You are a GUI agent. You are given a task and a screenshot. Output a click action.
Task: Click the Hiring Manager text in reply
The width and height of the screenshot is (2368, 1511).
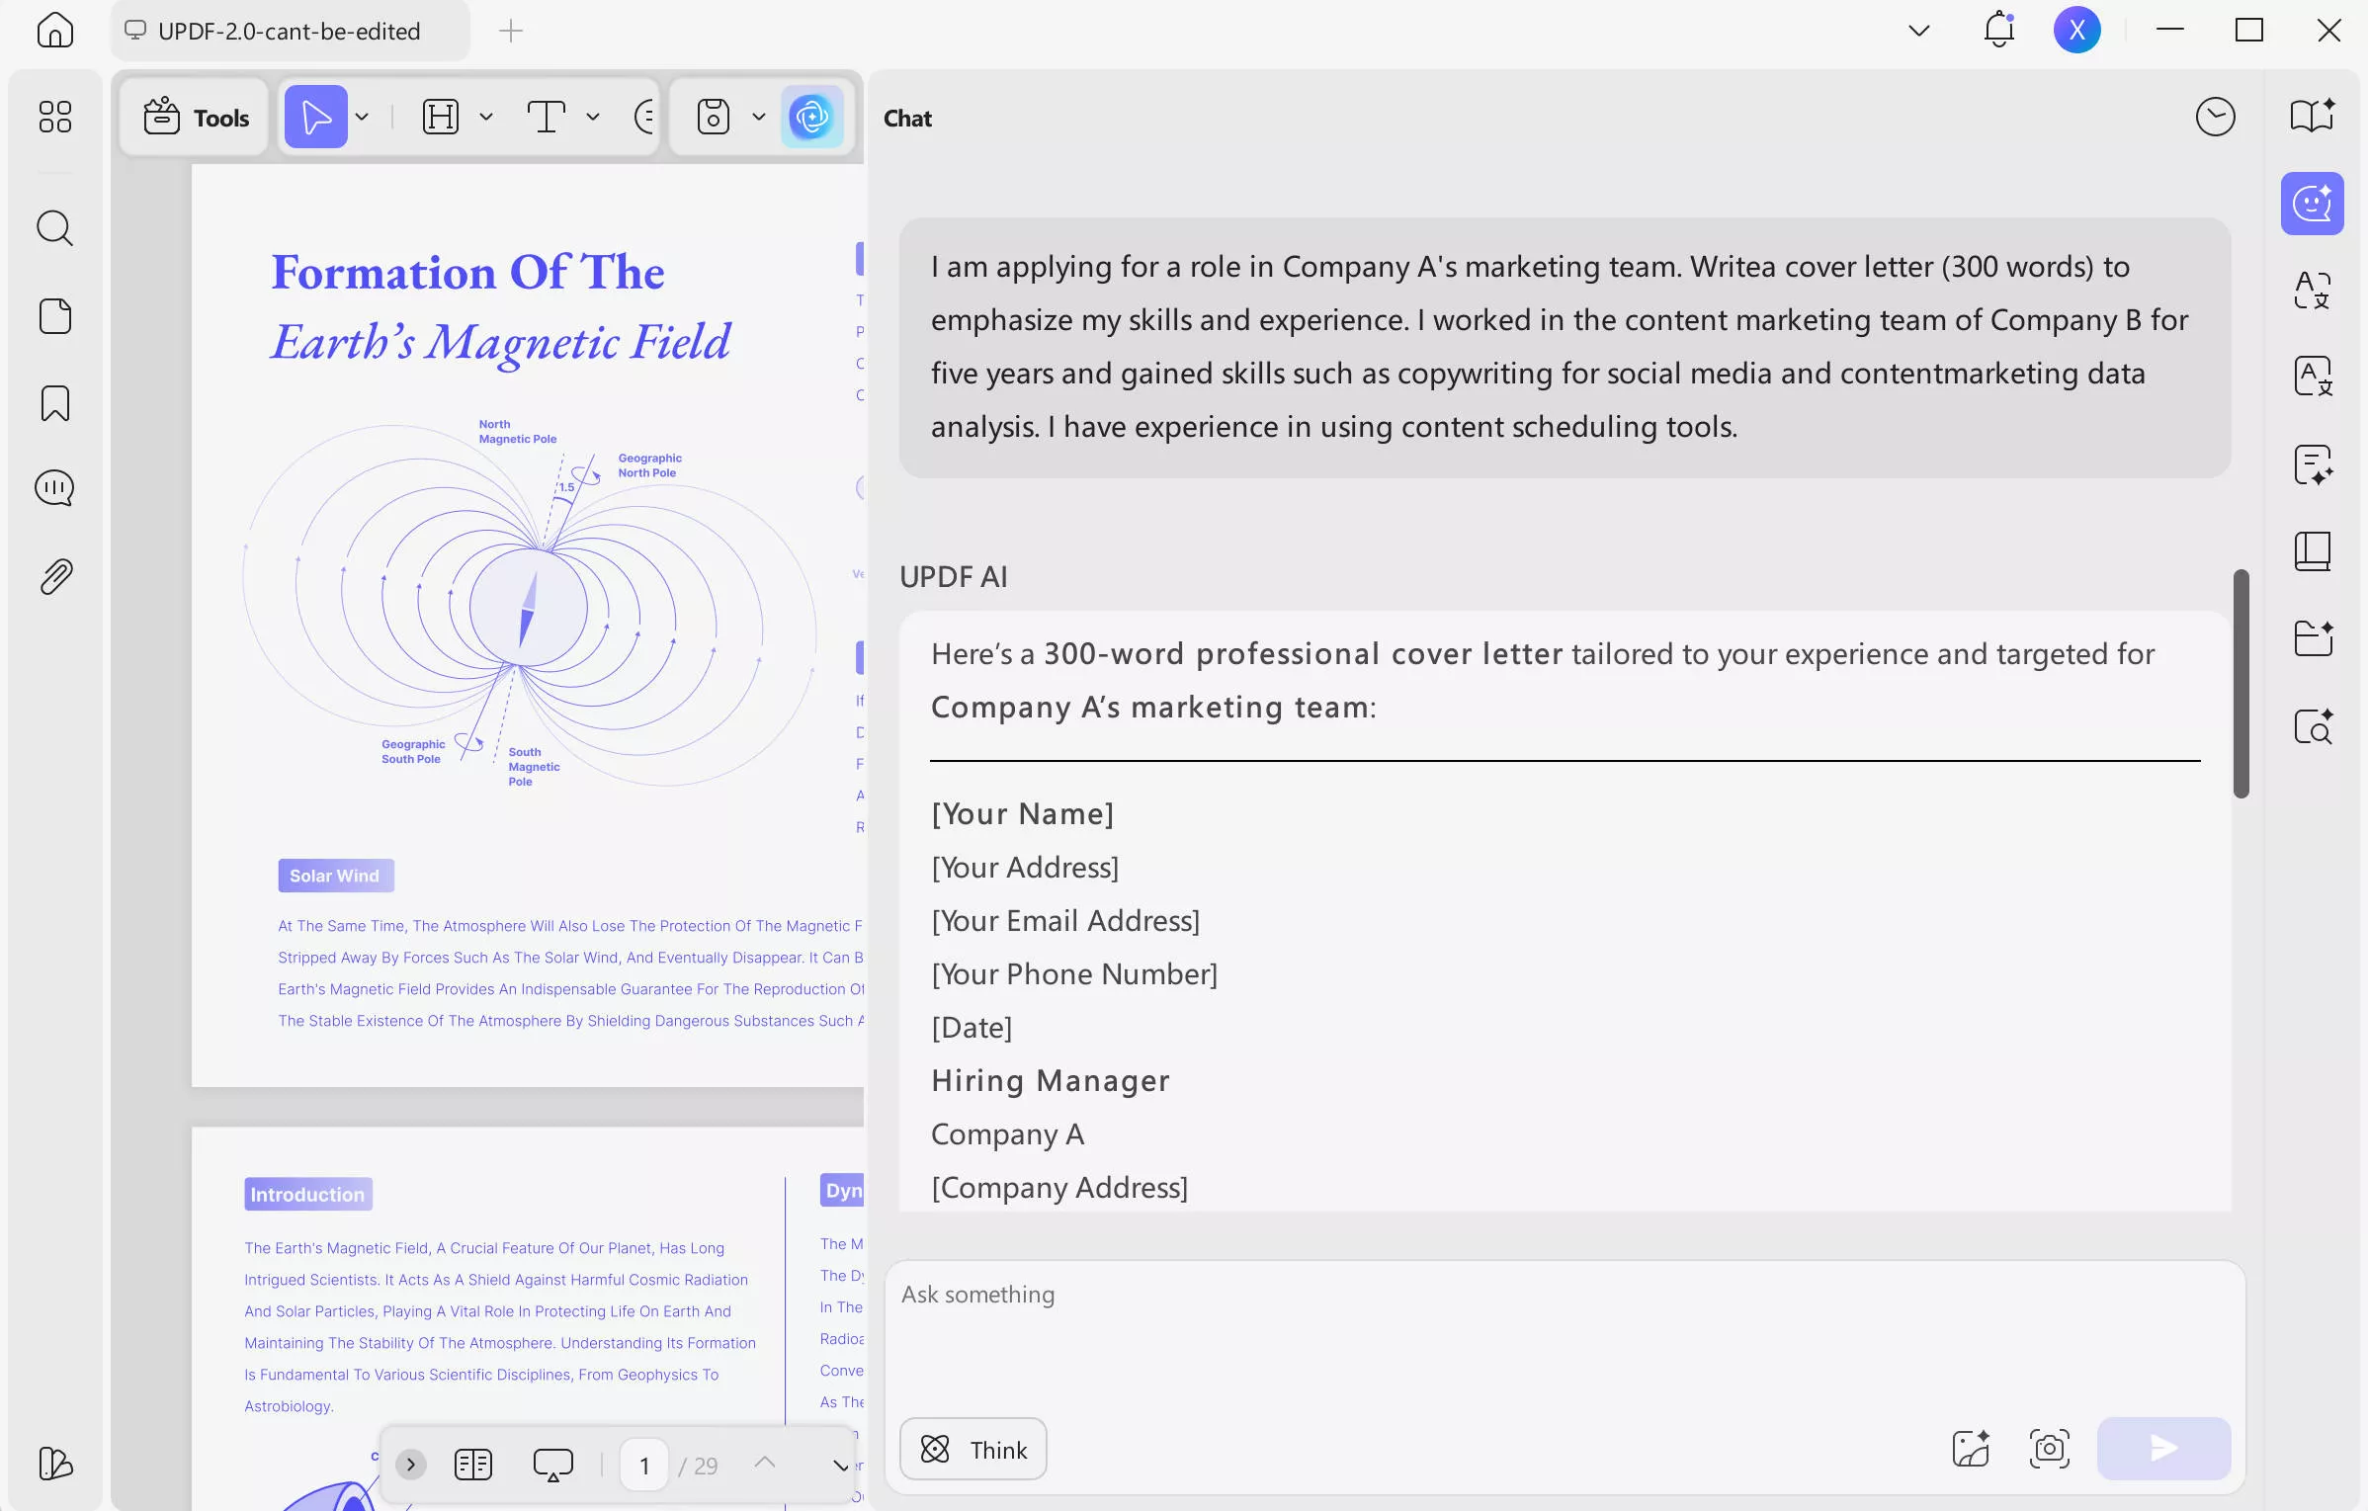tap(1050, 1080)
